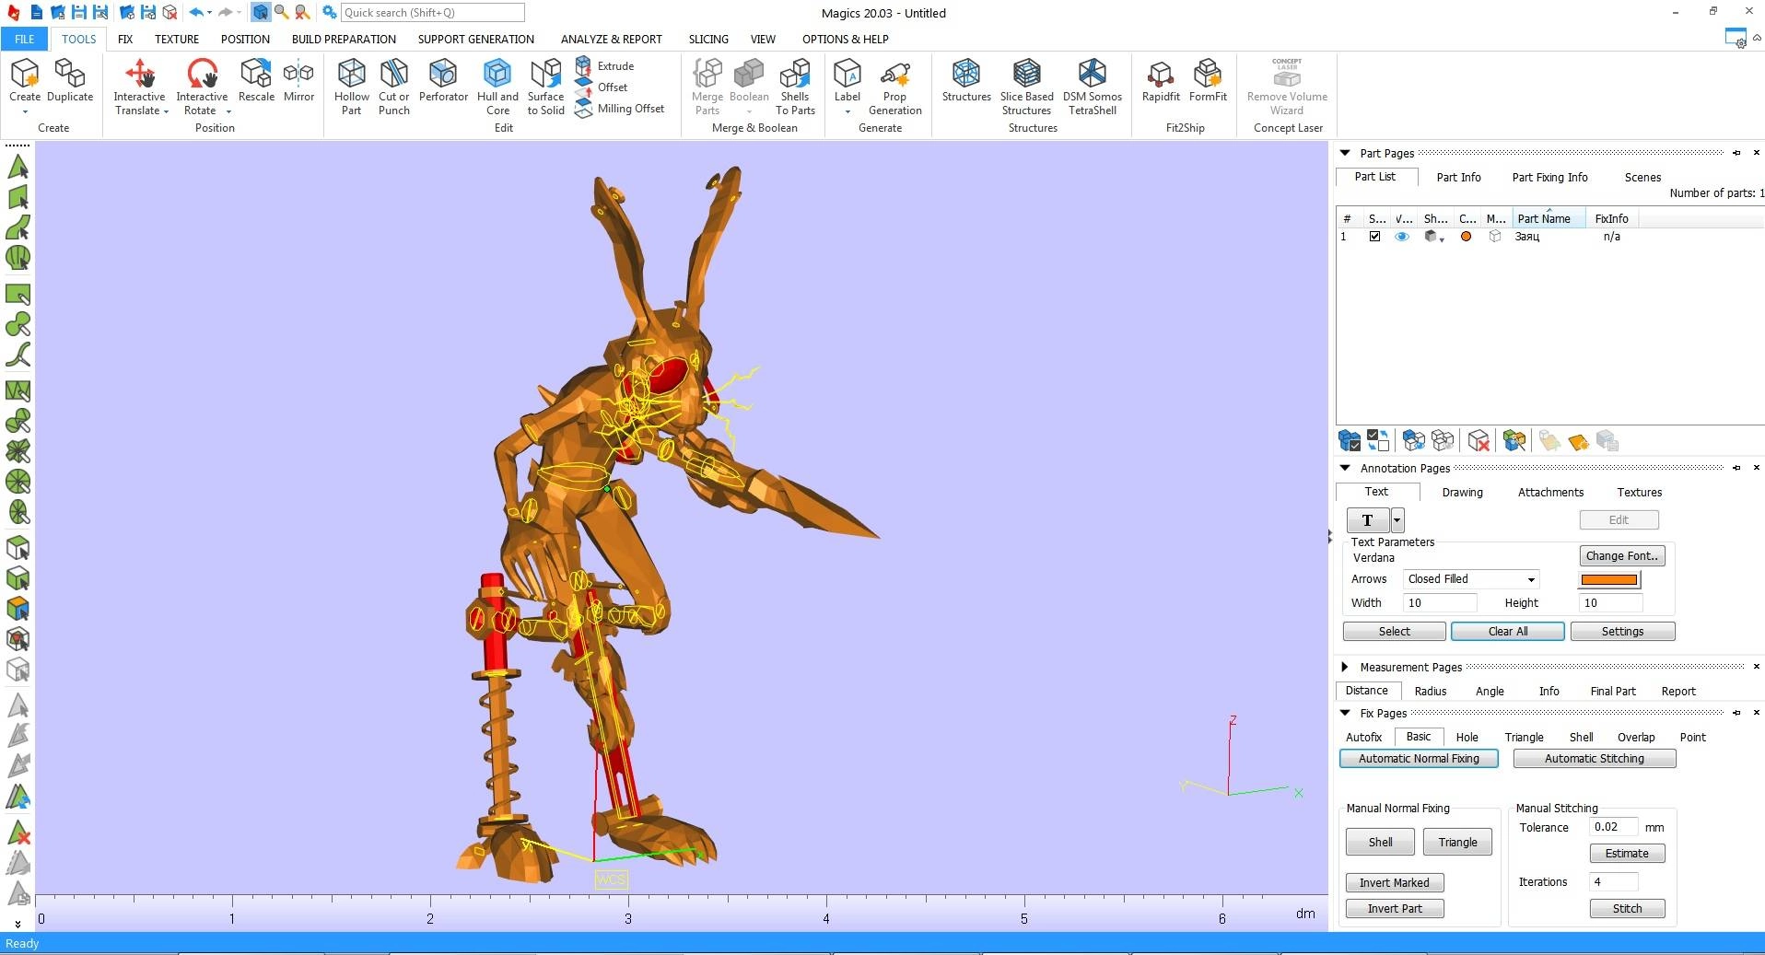Open the text tool T dropdown arrow

coord(1397,520)
